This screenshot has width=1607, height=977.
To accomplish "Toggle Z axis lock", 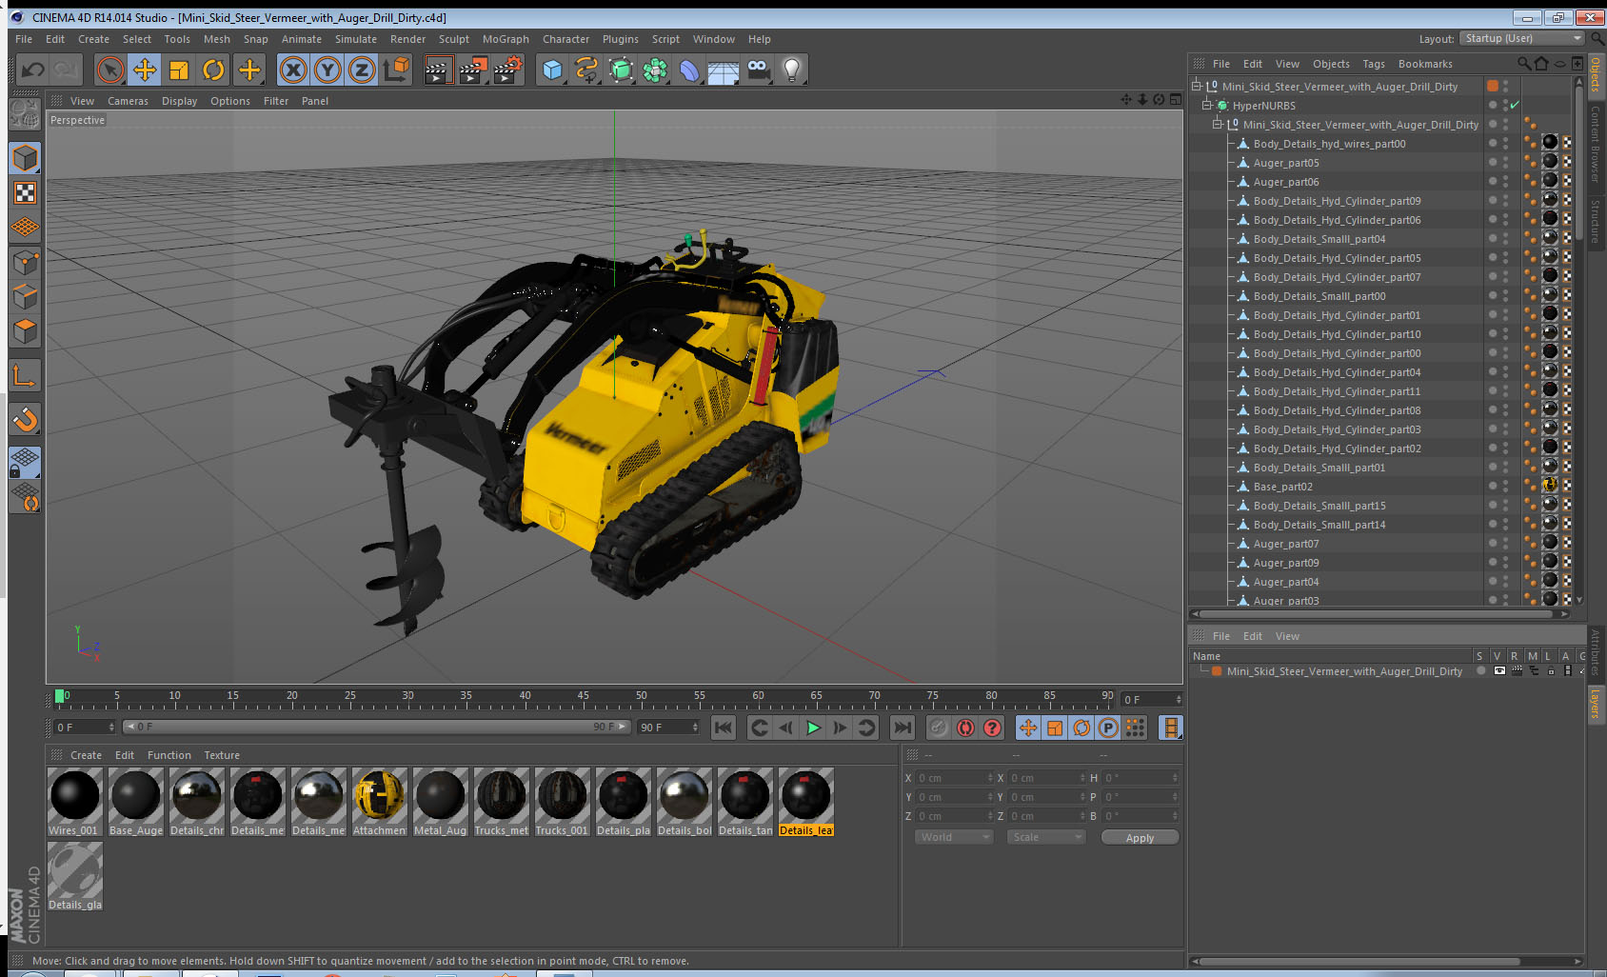I will [362, 70].
